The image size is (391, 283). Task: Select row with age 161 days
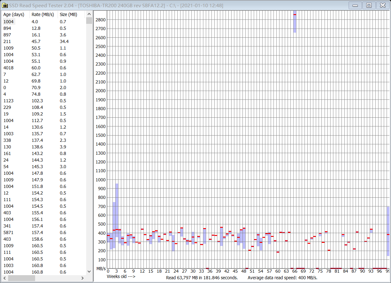click(x=44, y=153)
